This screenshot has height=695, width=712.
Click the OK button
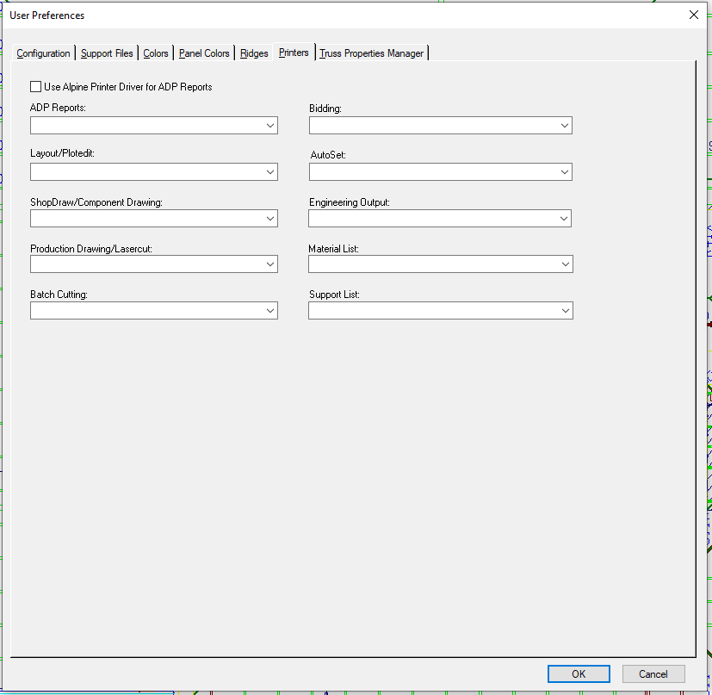click(578, 673)
